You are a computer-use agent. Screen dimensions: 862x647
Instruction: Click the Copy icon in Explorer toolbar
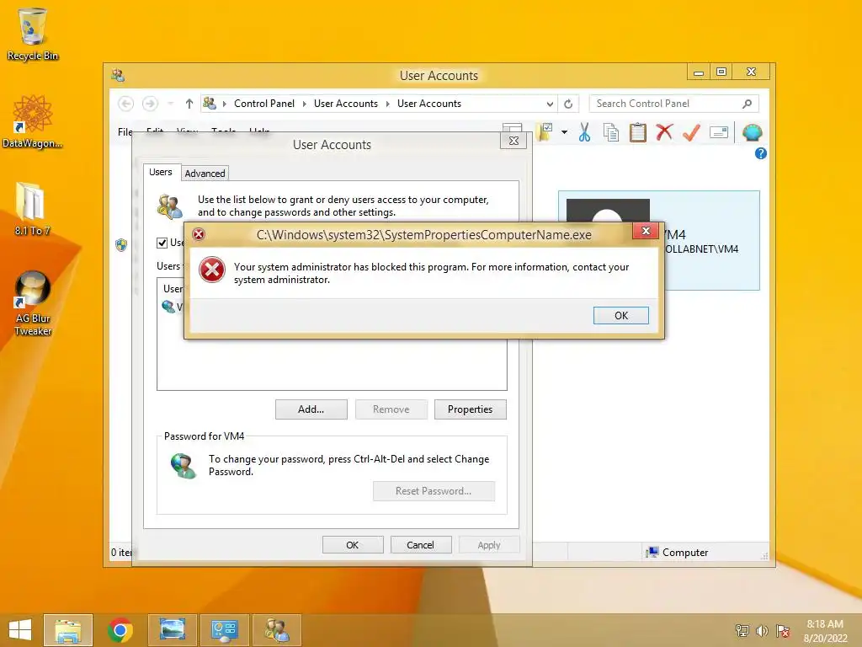coord(611,132)
